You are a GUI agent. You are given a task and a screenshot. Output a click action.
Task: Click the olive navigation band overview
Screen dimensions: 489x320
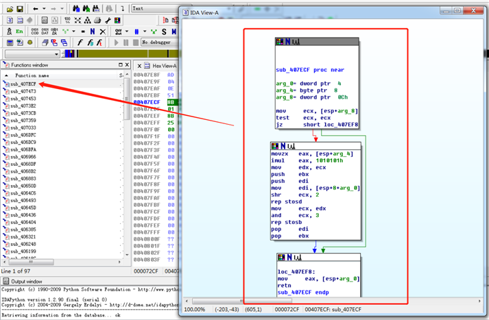click(x=128, y=53)
